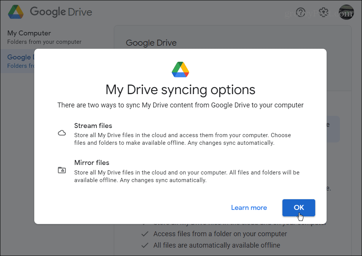Viewport: 362px width, 256px height.
Task: Open the settings gear icon
Action: pos(323,12)
